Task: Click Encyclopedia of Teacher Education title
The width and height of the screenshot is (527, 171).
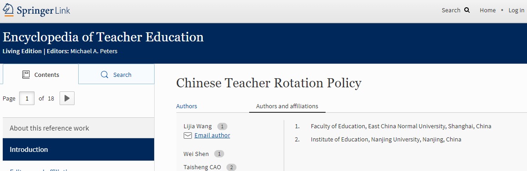Action: click(x=103, y=37)
